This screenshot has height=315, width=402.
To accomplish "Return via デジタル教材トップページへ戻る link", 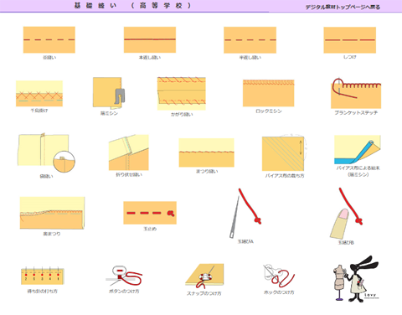I will point(343,7).
